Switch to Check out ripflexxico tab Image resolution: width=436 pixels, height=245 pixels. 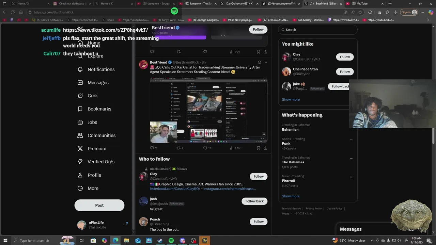[x=73, y=4]
